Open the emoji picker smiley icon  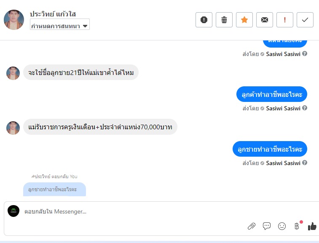click(282, 226)
